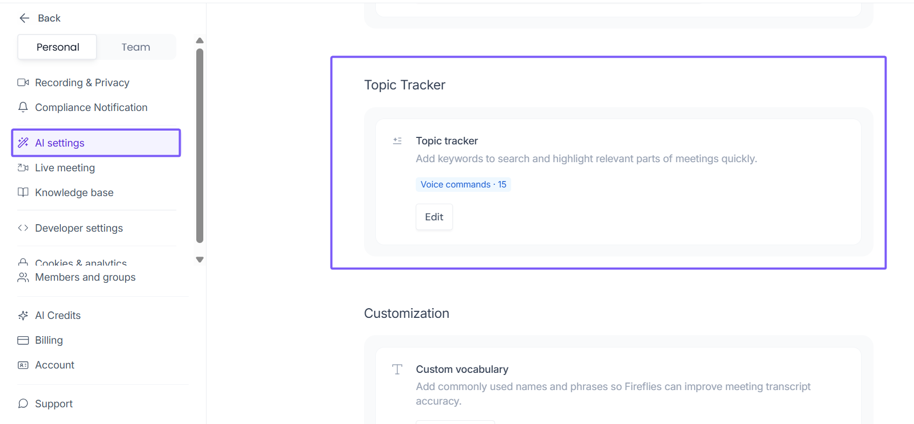Image resolution: width=914 pixels, height=424 pixels.
Task: Click the Developer settings code icon
Action: [x=23, y=228]
